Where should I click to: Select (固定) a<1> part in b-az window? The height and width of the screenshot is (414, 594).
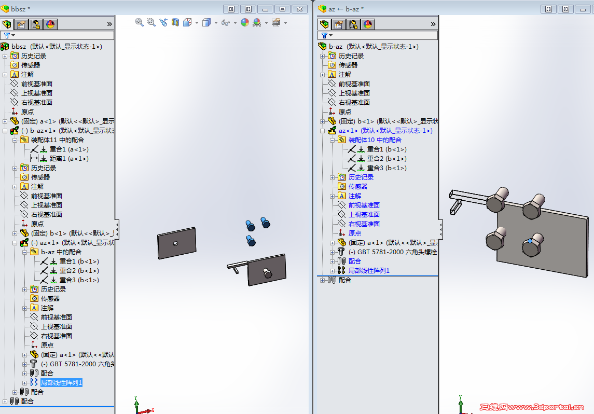[393, 242]
